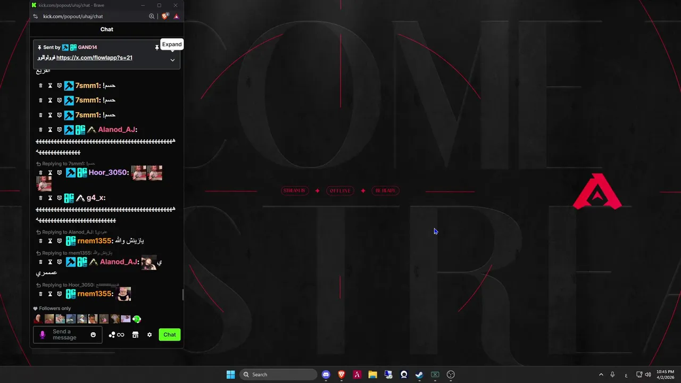Delete Hoor_3050's message with trash icon
681x383 pixels.
(x=40, y=173)
